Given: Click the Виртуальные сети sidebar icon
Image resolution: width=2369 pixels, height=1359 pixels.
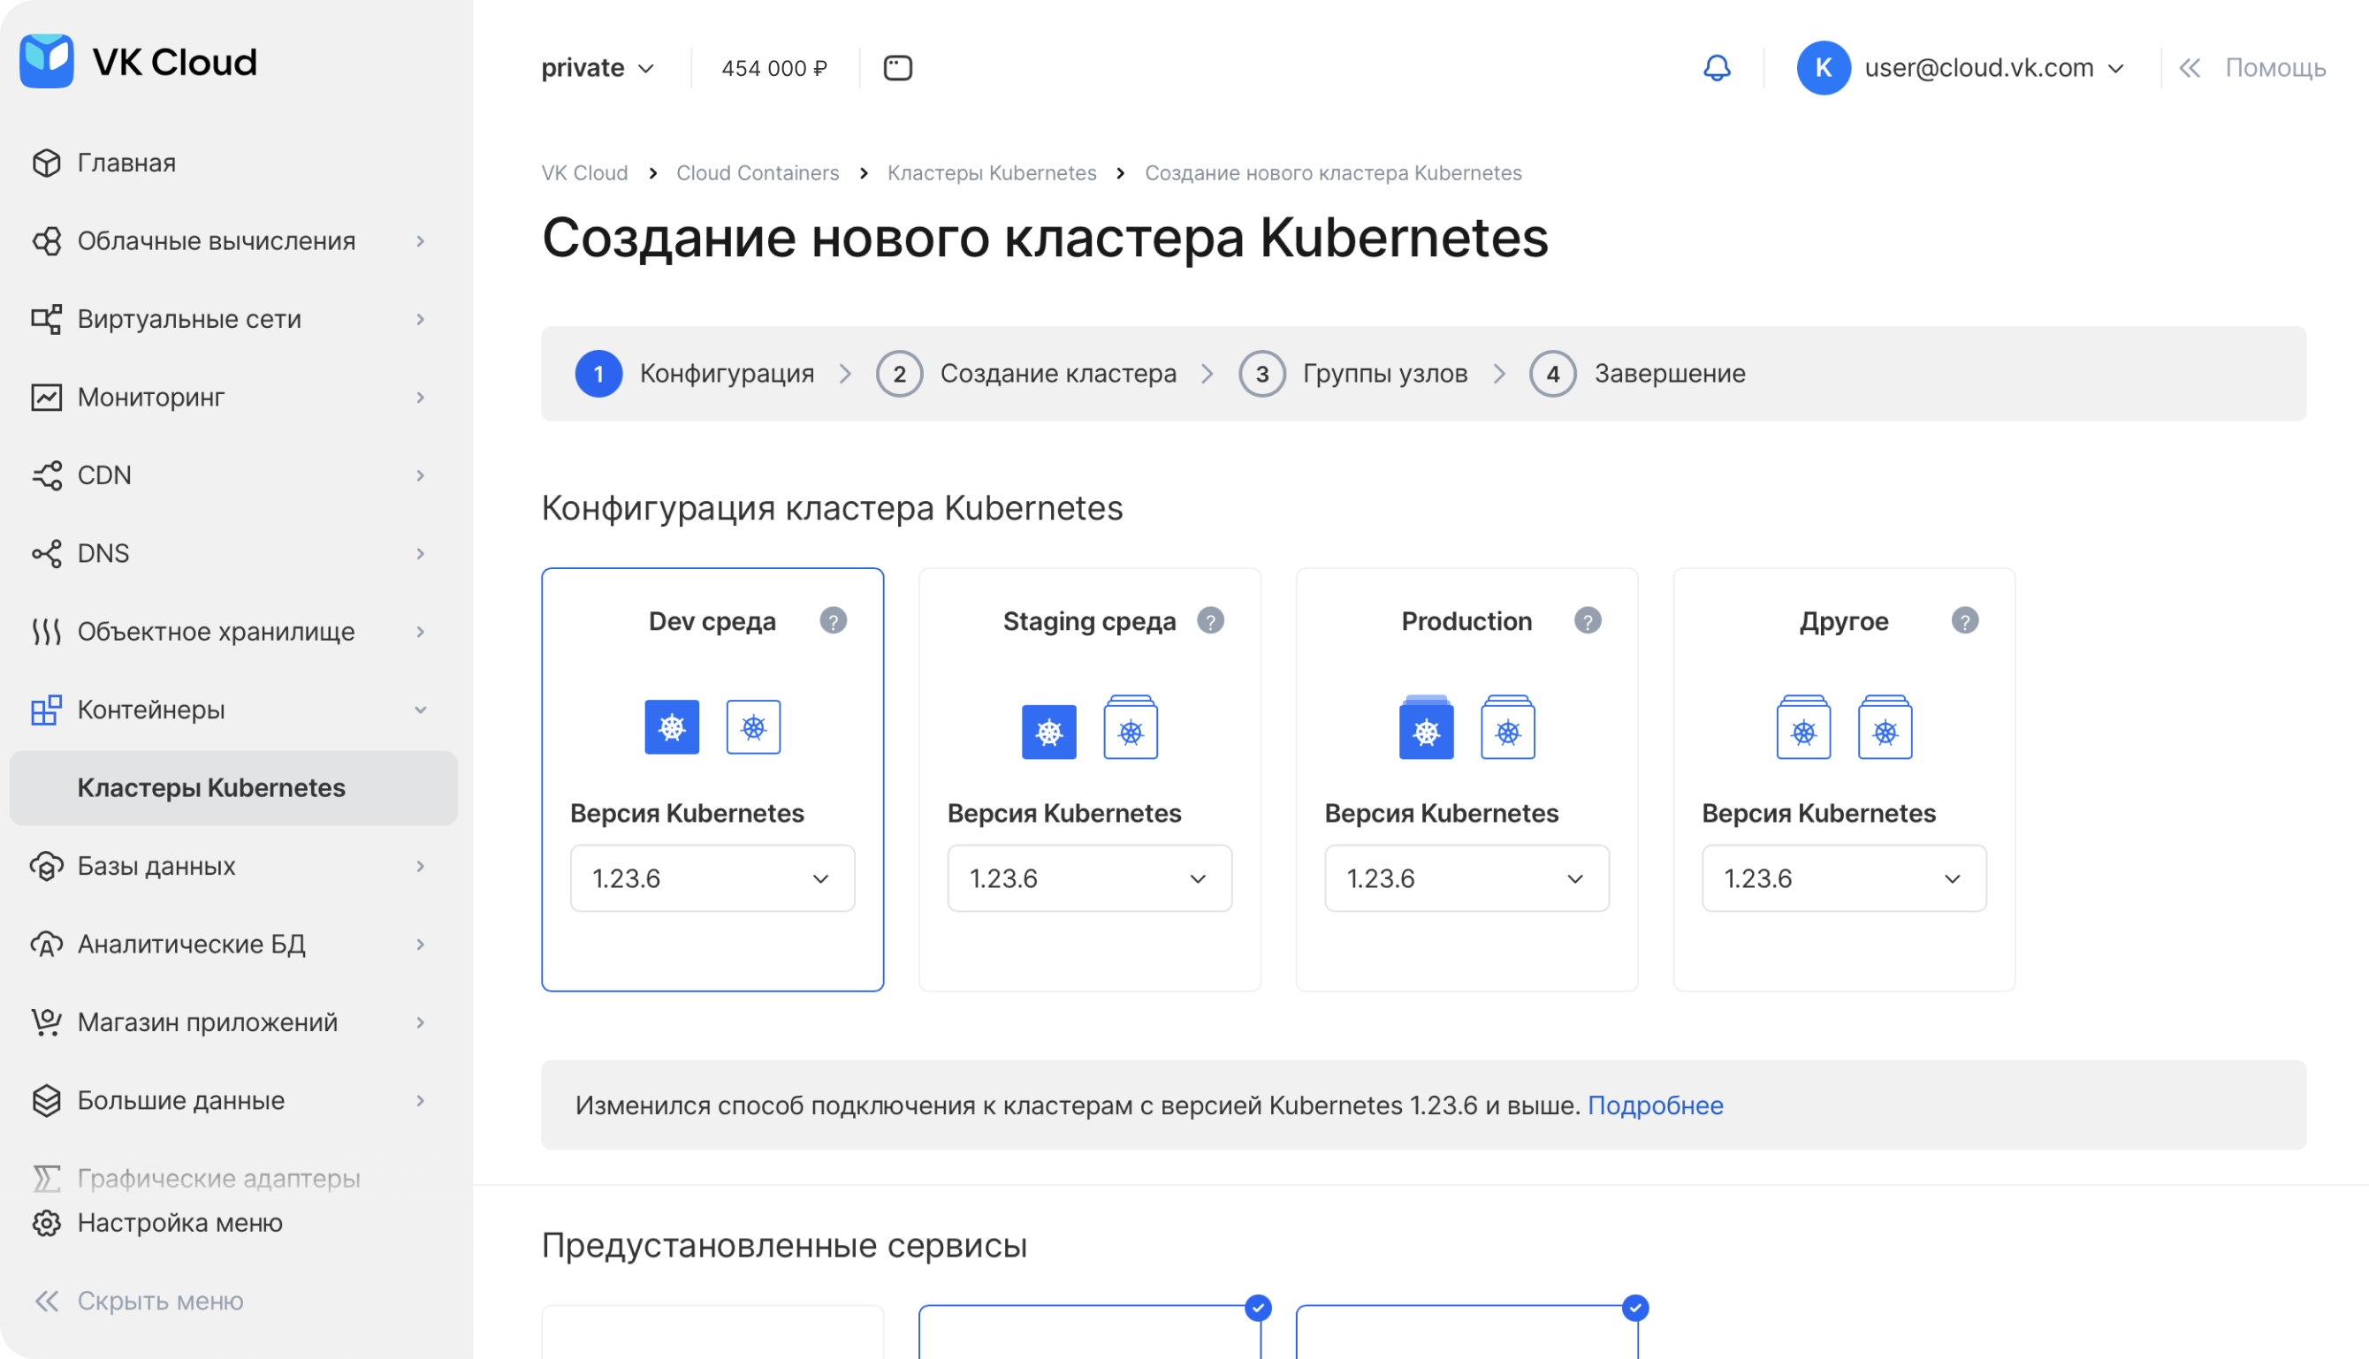Looking at the screenshot, I should (x=46, y=319).
